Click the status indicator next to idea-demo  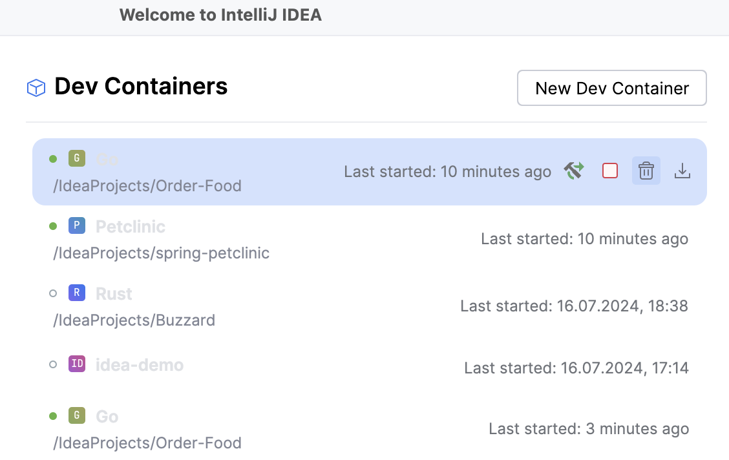coord(52,363)
